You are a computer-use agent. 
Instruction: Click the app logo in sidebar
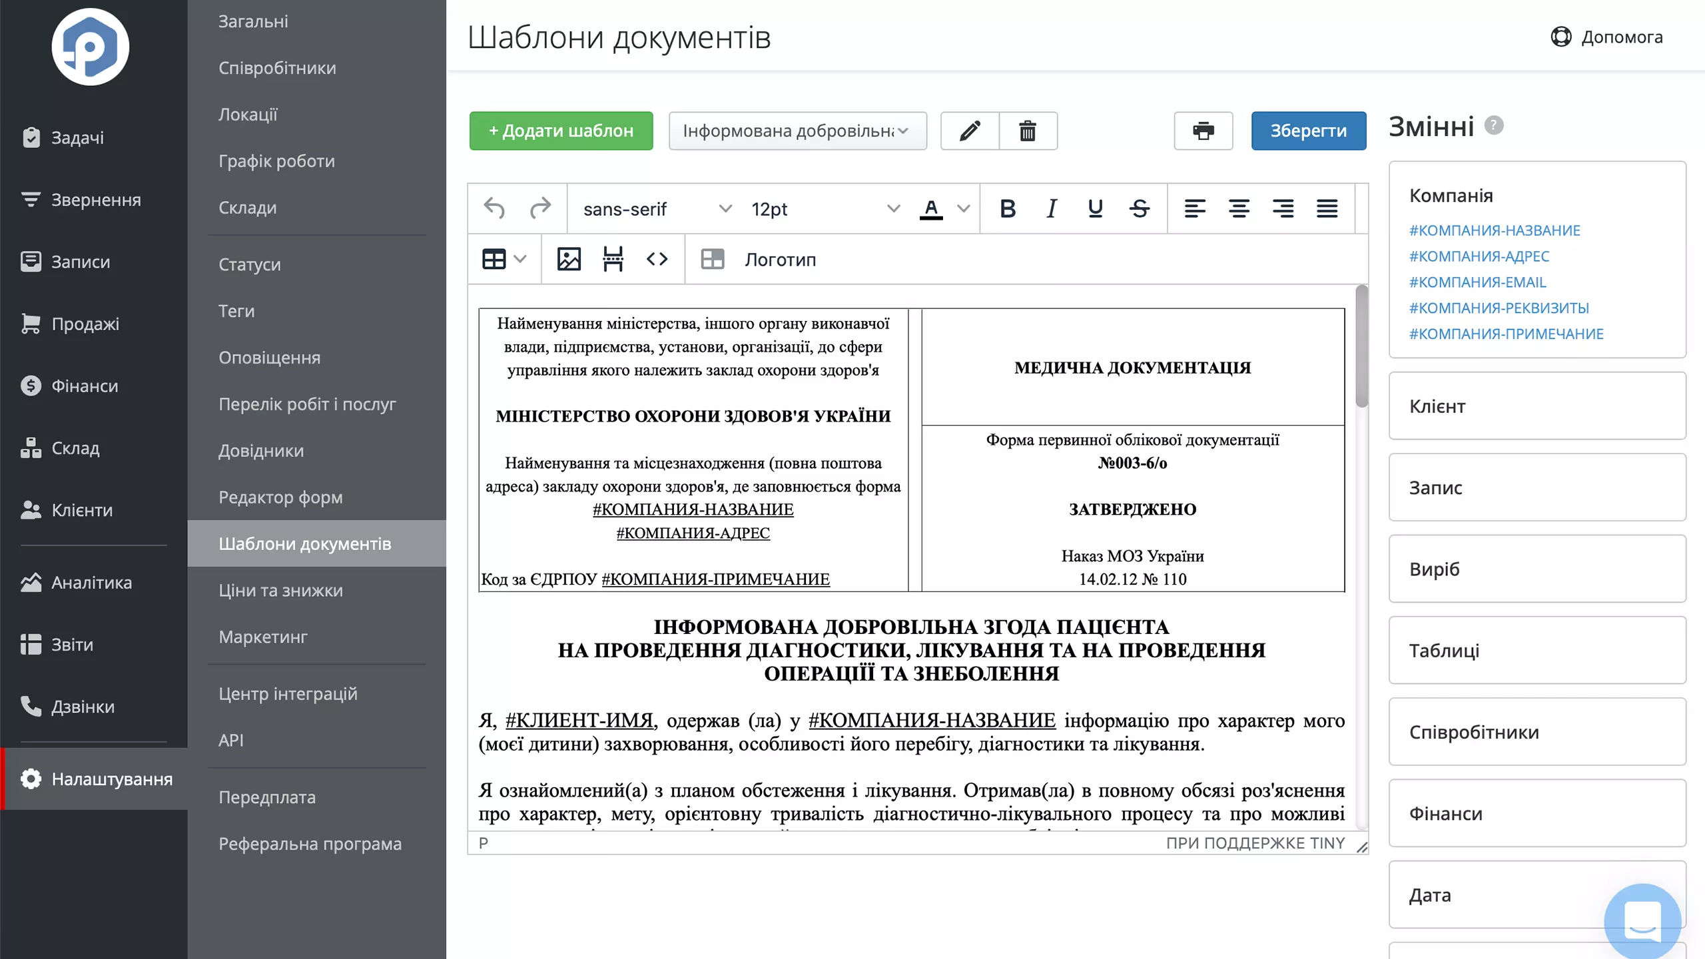(x=91, y=47)
